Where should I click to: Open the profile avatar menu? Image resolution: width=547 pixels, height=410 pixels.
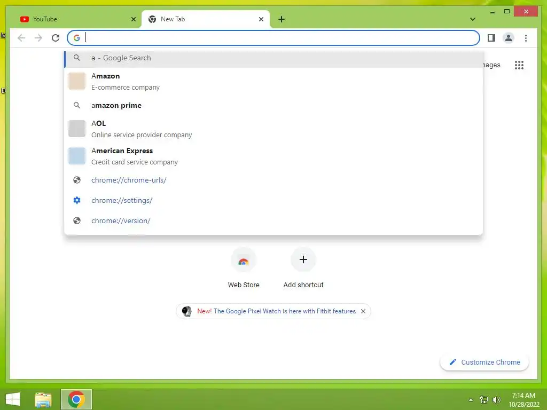click(x=509, y=38)
